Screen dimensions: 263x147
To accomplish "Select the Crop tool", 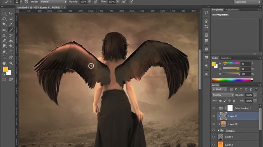I will coord(4,24).
